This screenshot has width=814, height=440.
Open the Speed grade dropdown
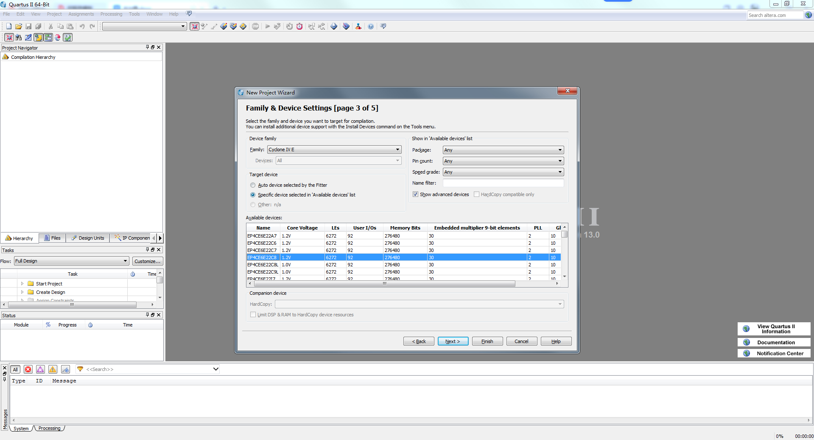point(503,172)
